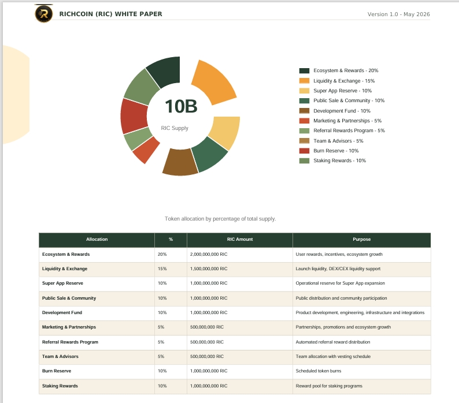459x403 pixels.
Task: Click the chart caption about token allocation
Action: [220, 219]
